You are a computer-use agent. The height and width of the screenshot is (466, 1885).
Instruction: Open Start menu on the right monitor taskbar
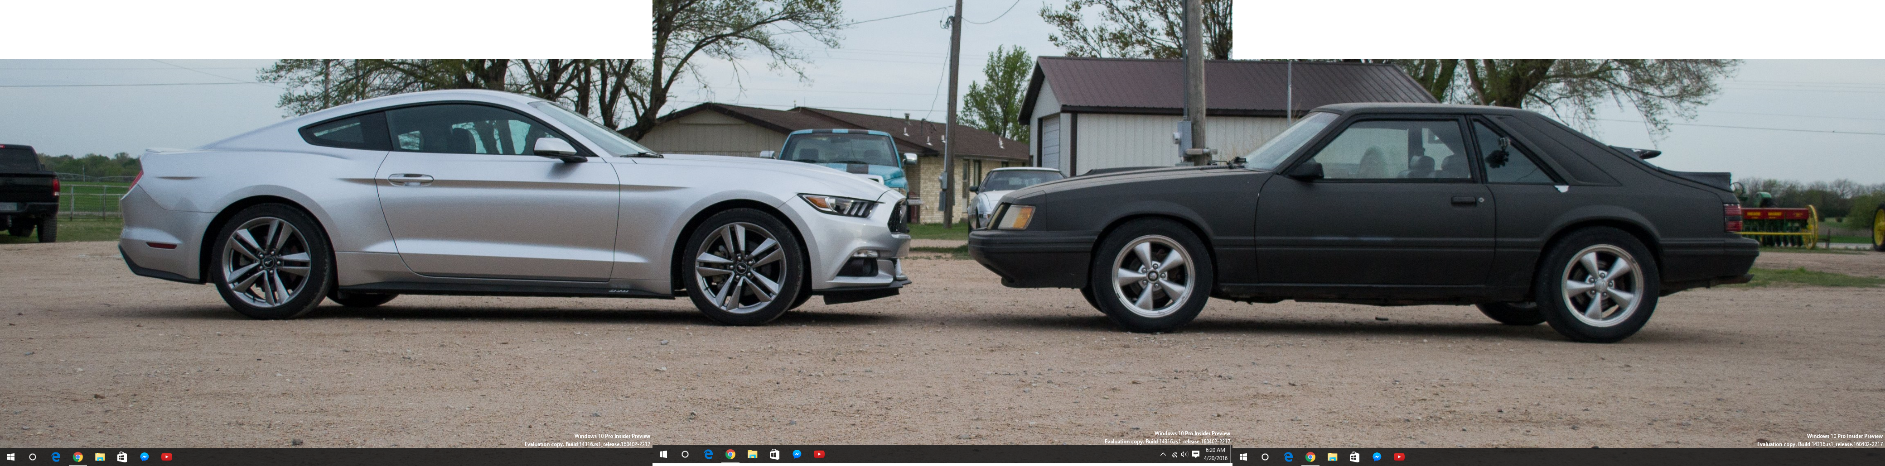(1242, 456)
